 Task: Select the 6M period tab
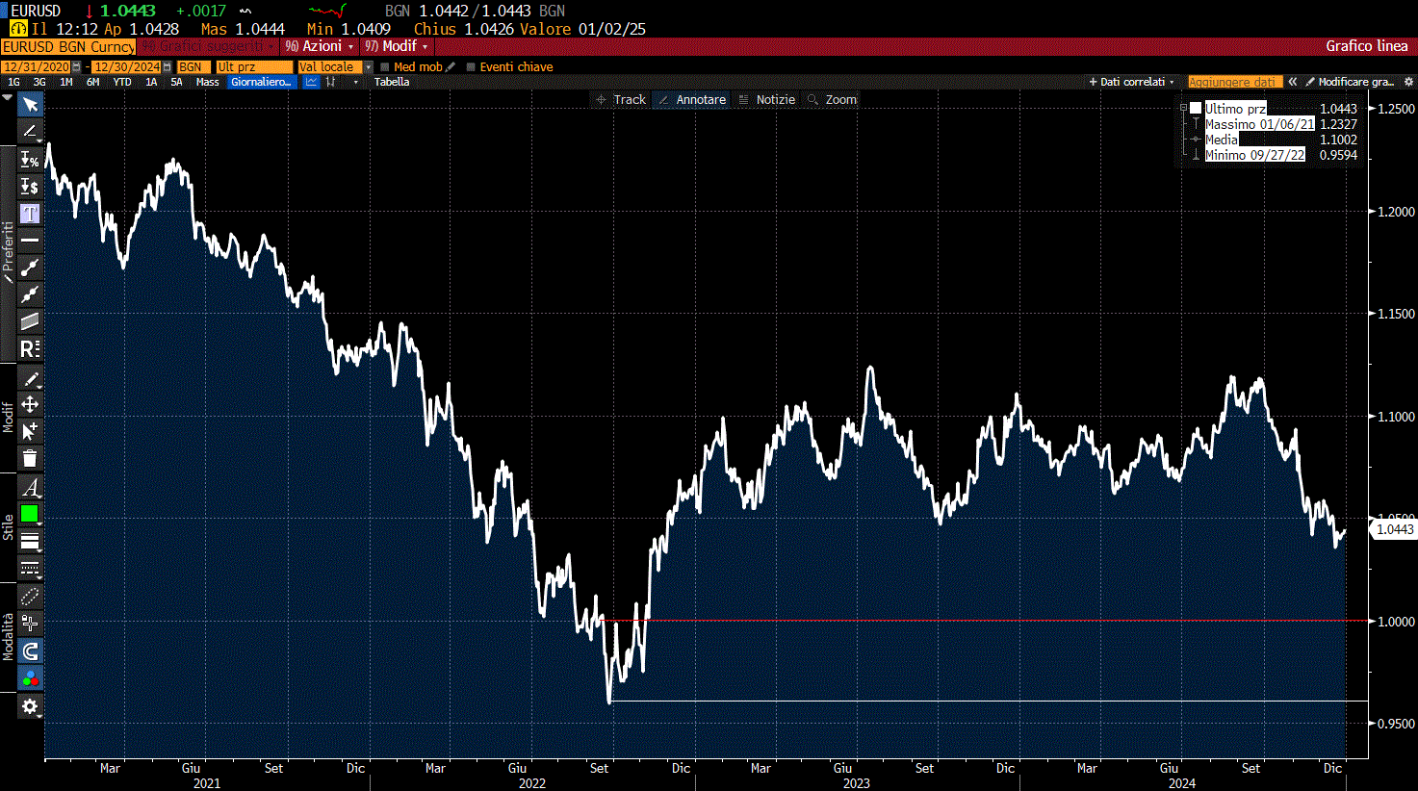click(92, 82)
